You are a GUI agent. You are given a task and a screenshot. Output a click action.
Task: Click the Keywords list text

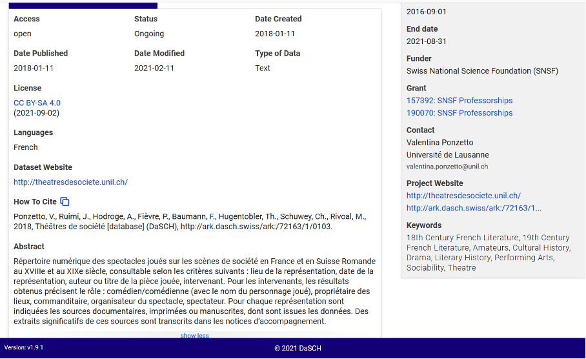click(487, 252)
